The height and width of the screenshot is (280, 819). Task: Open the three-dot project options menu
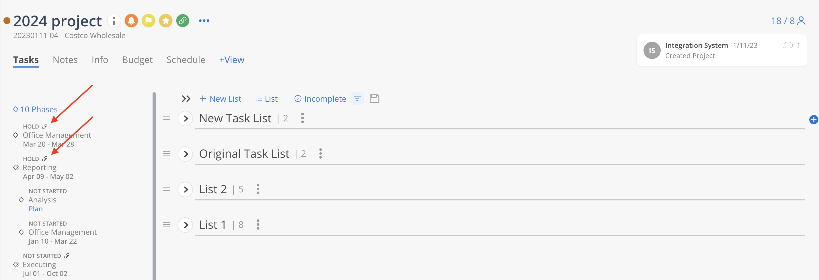click(204, 21)
